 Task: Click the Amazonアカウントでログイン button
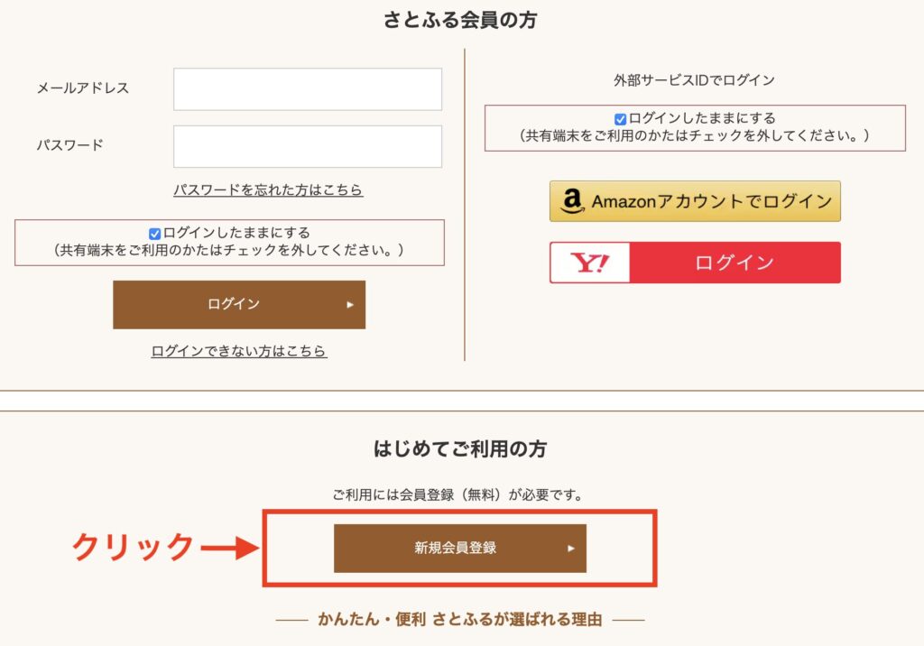[696, 201]
